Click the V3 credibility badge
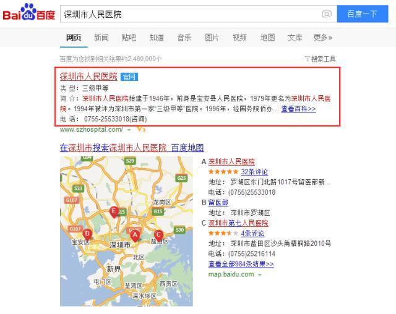 141,129
